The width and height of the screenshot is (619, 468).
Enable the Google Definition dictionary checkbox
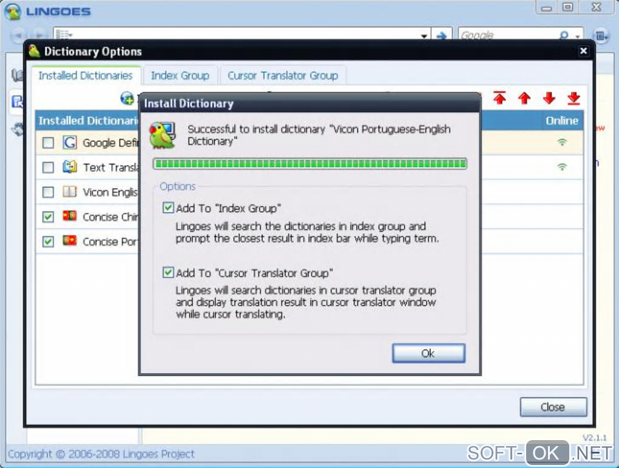(x=48, y=143)
